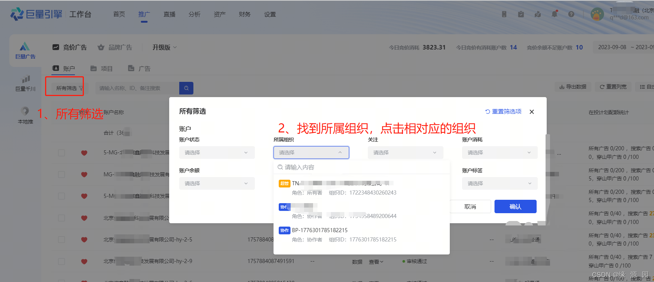Viewport: 654px width, 282px height.
Task: Expand 查看 in the hy-2-9 row
Action: (376, 262)
